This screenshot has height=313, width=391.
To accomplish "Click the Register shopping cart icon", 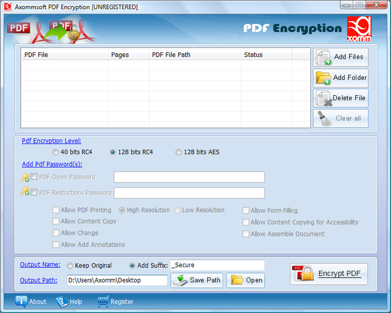I will click(103, 301).
